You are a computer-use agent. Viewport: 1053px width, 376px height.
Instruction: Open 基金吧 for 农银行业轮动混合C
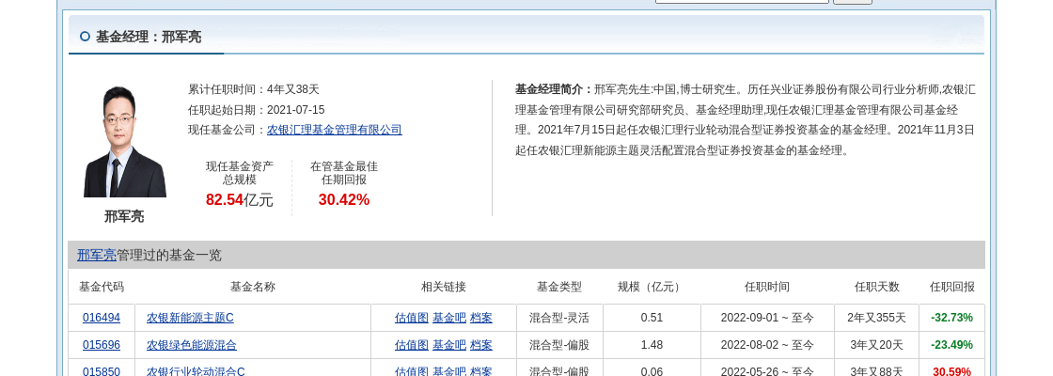coord(449,371)
